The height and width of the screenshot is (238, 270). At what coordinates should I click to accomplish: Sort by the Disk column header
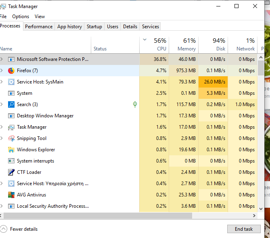pyautogui.click(x=213, y=45)
